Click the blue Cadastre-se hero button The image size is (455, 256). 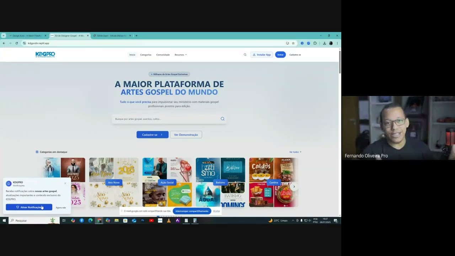point(152,135)
